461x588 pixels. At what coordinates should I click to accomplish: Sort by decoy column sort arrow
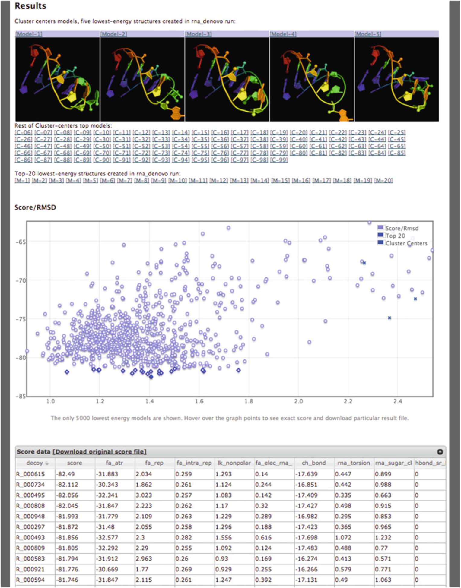(47, 463)
